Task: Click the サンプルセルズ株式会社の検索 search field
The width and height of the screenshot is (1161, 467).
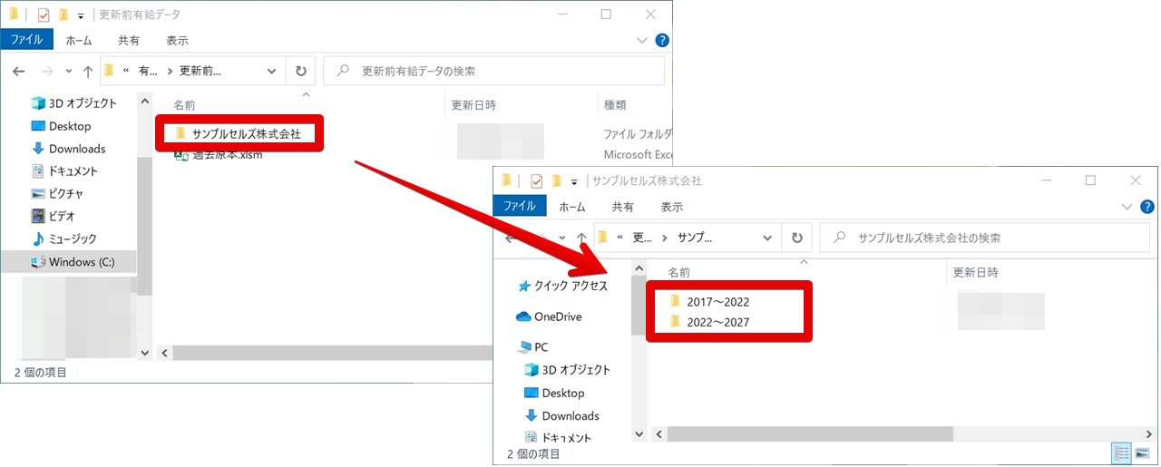Action: click(984, 238)
